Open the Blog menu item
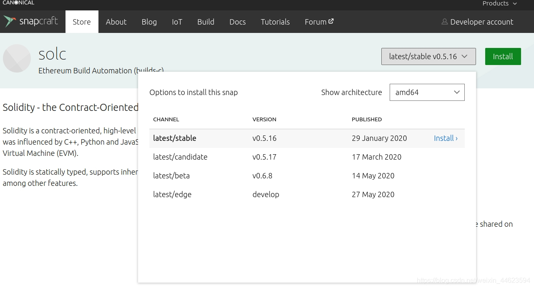The width and height of the screenshot is (534, 288). click(149, 22)
